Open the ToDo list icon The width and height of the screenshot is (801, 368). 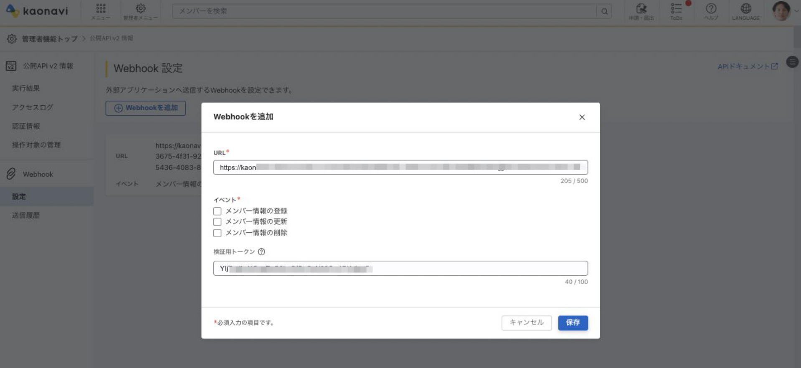pyautogui.click(x=676, y=8)
